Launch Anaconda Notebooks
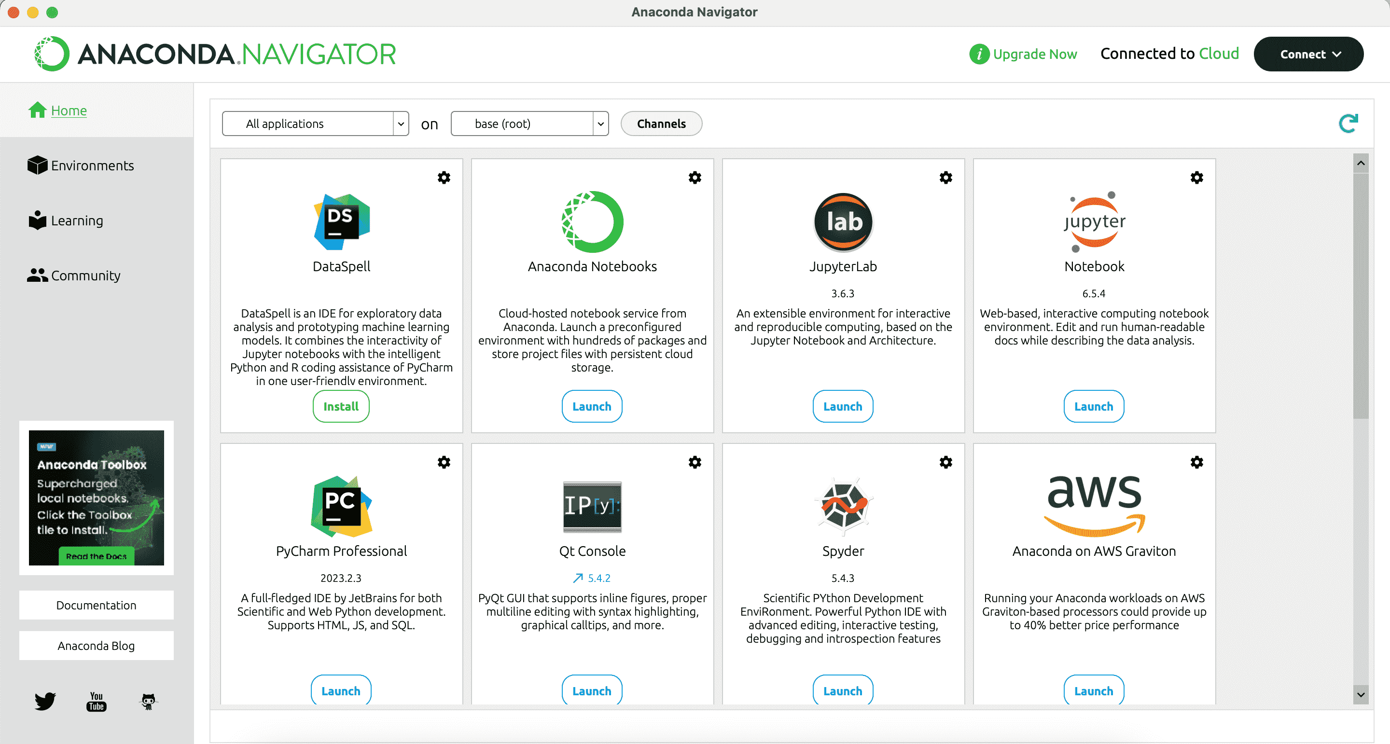Viewport: 1390px width, 744px height. pos(592,406)
